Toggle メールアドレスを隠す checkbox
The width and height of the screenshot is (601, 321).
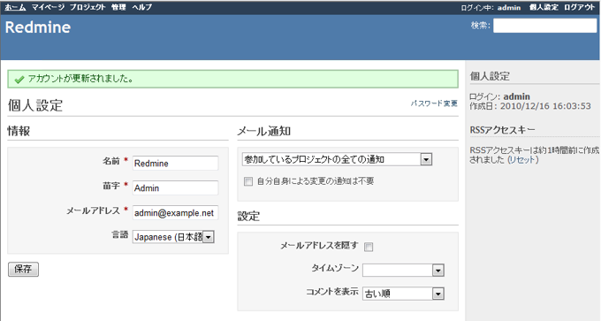369,247
